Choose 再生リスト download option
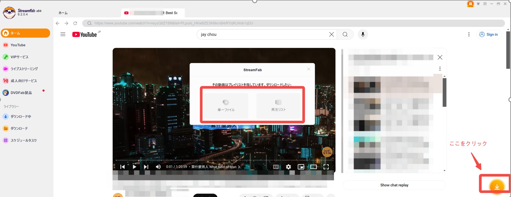Screen dimensions: 511x197 click(x=278, y=105)
